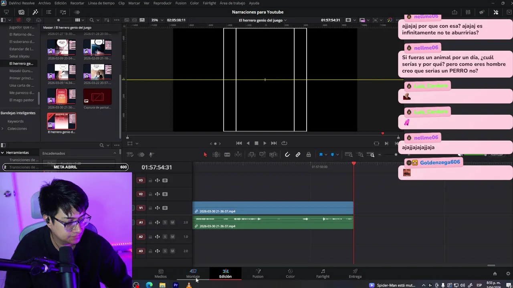The width and height of the screenshot is (513, 288).
Task: Click the Insert Clip toolbar icon
Action: click(x=251, y=155)
